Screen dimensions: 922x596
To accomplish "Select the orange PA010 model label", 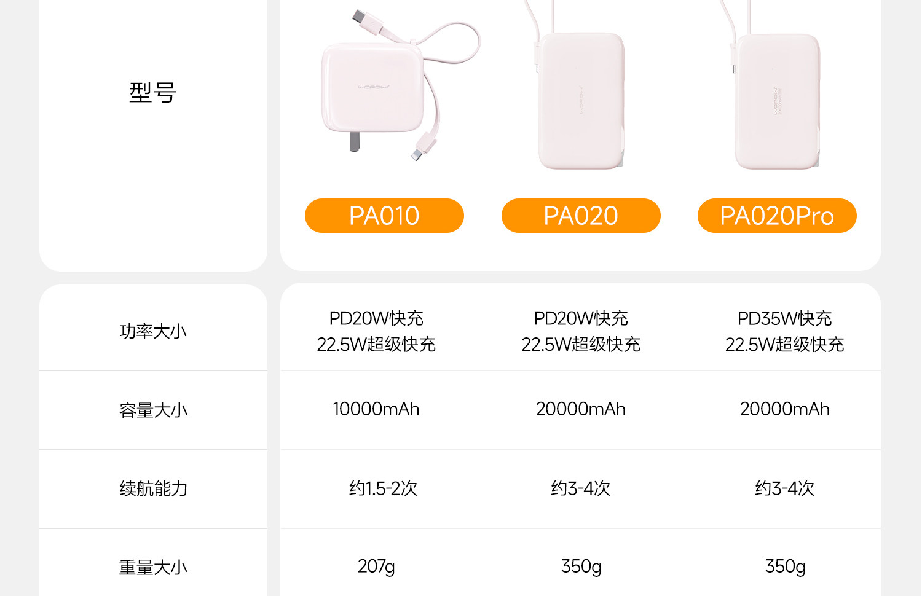I will tap(384, 216).
